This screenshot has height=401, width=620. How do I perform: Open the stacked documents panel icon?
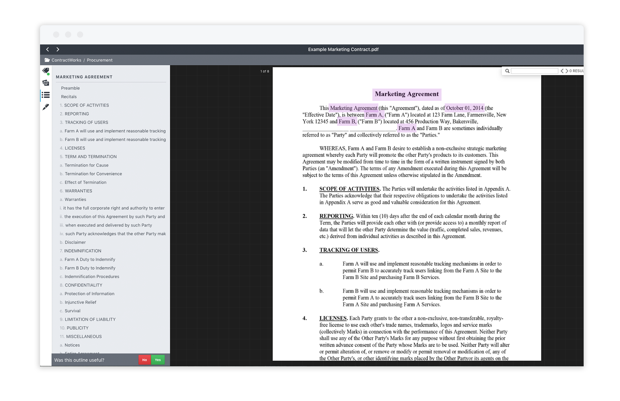(46, 83)
